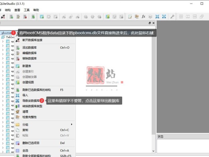Click the database list scrollbar down arrow
Image resolution: width=209 pixels, height=157 pixels.
point(154,151)
